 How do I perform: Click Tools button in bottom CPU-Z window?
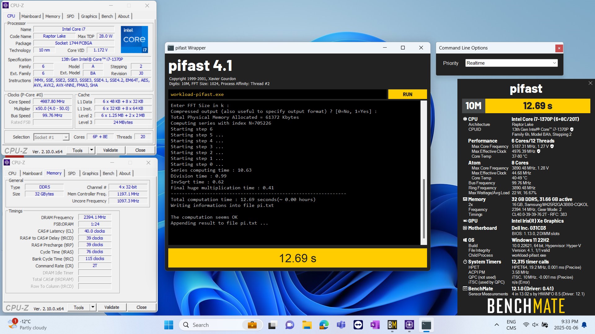click(x=79, y=307)
